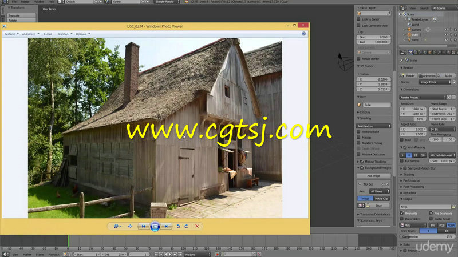
Task: Open Photo Viewer zoom magnifier control
Action: pos(117,226)
